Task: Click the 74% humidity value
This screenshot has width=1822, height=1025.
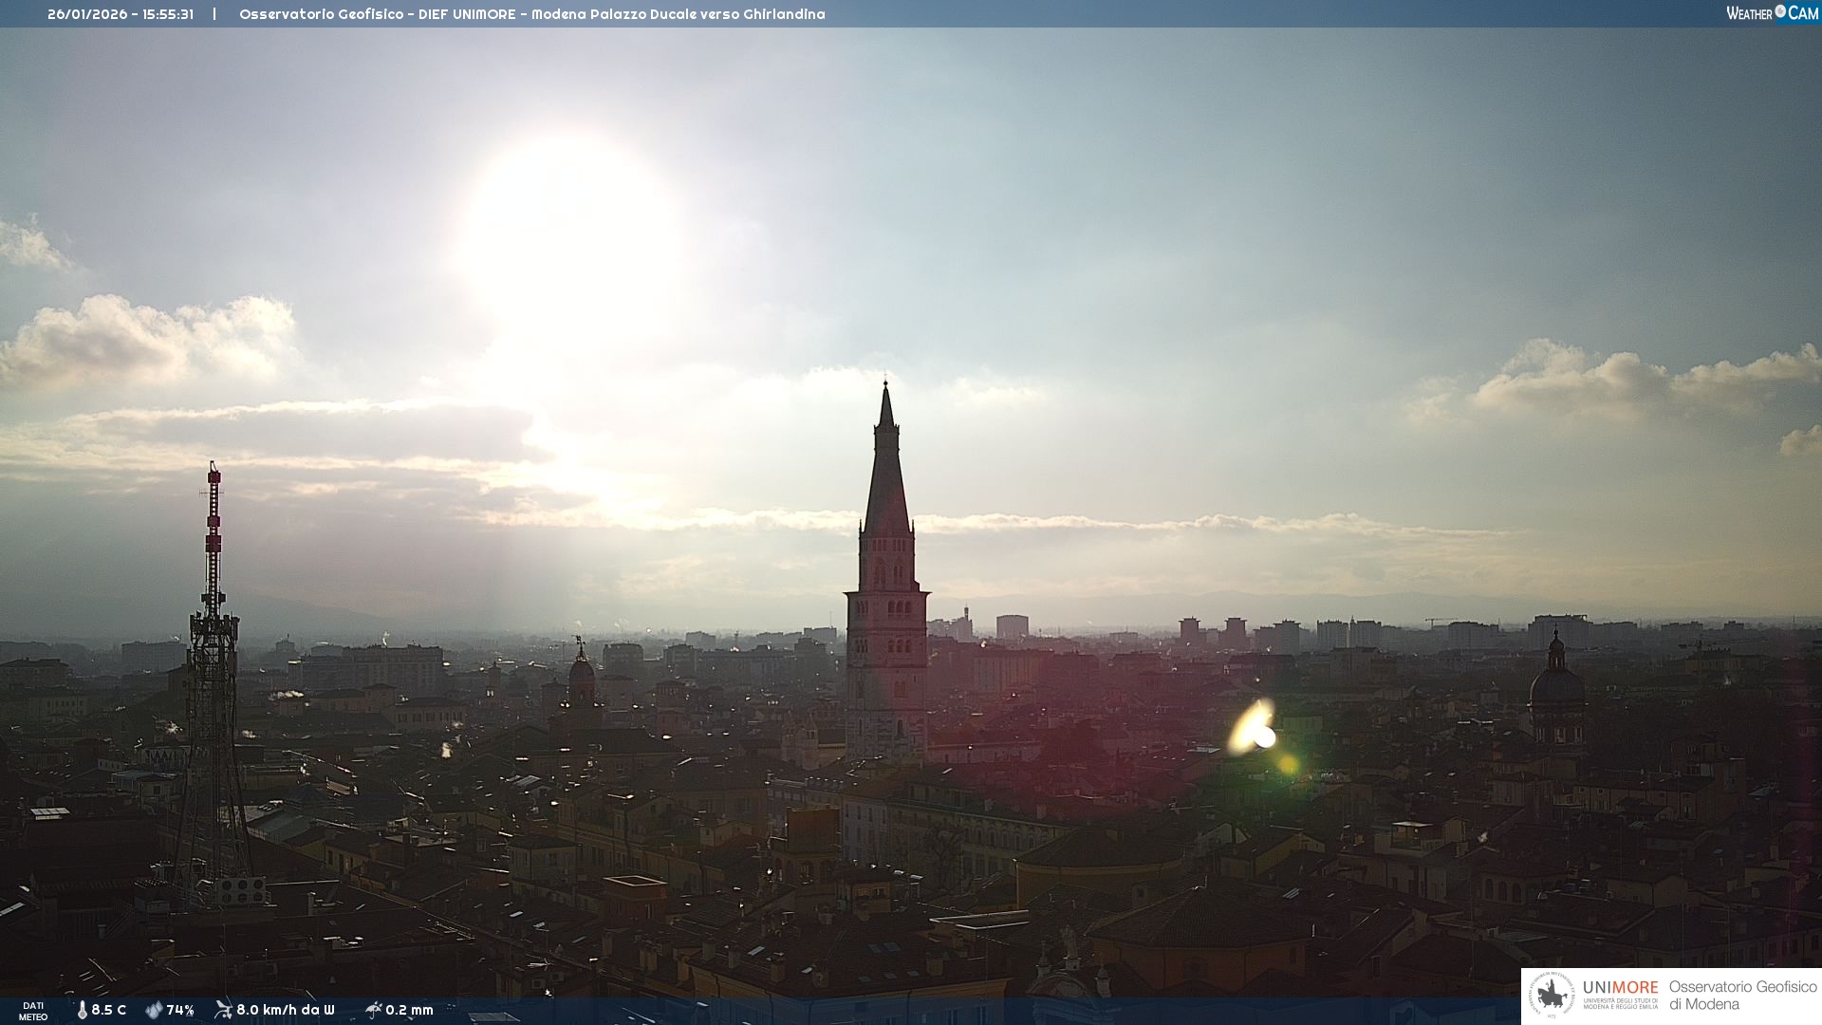Action: point(180,1010)
